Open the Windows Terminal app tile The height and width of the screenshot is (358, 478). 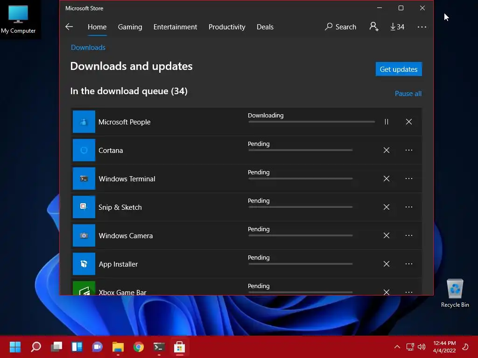(84, 179)
